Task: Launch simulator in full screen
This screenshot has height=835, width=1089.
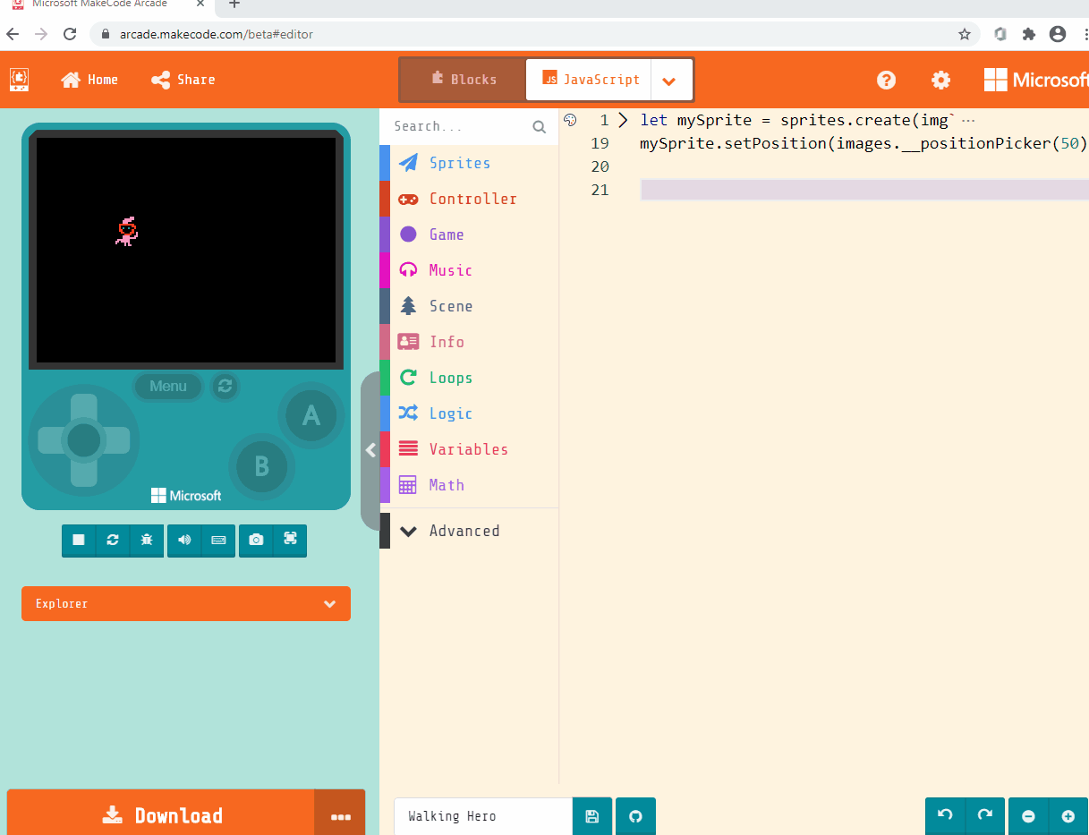Action: [x=290, y=540]
